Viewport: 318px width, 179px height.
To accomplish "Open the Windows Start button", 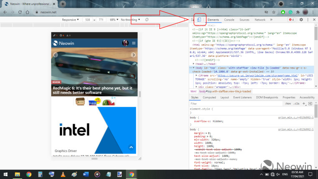I will pyautogui.click(x=6, y=174).
